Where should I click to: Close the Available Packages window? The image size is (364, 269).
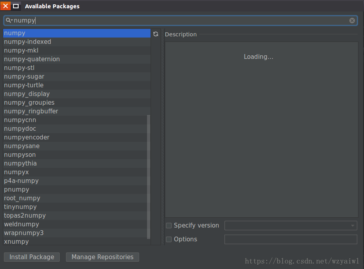pyautogui.click(x=6, y=6)
